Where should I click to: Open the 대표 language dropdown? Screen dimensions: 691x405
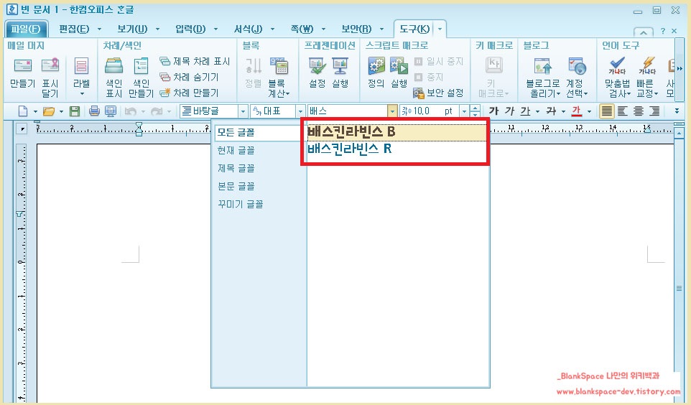(300, 111)
